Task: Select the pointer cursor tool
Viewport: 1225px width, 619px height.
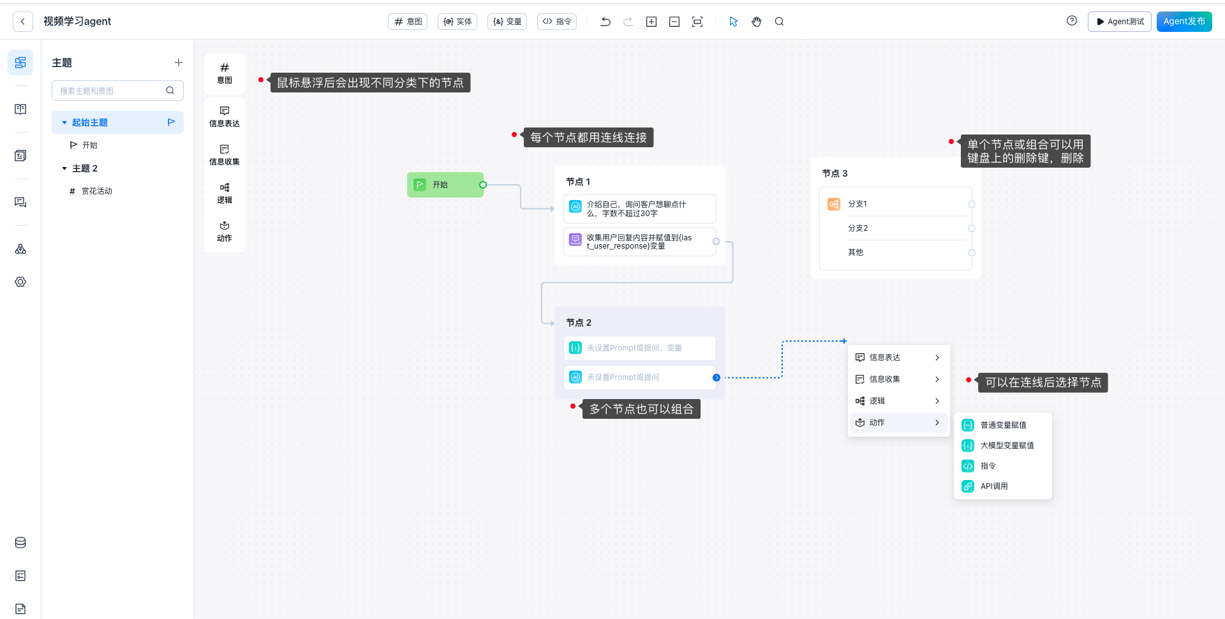Action: coord(733,22)
